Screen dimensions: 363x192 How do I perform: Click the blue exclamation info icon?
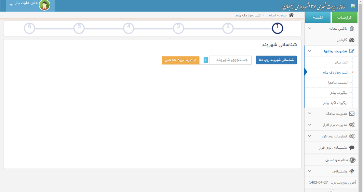coord(206,60)
